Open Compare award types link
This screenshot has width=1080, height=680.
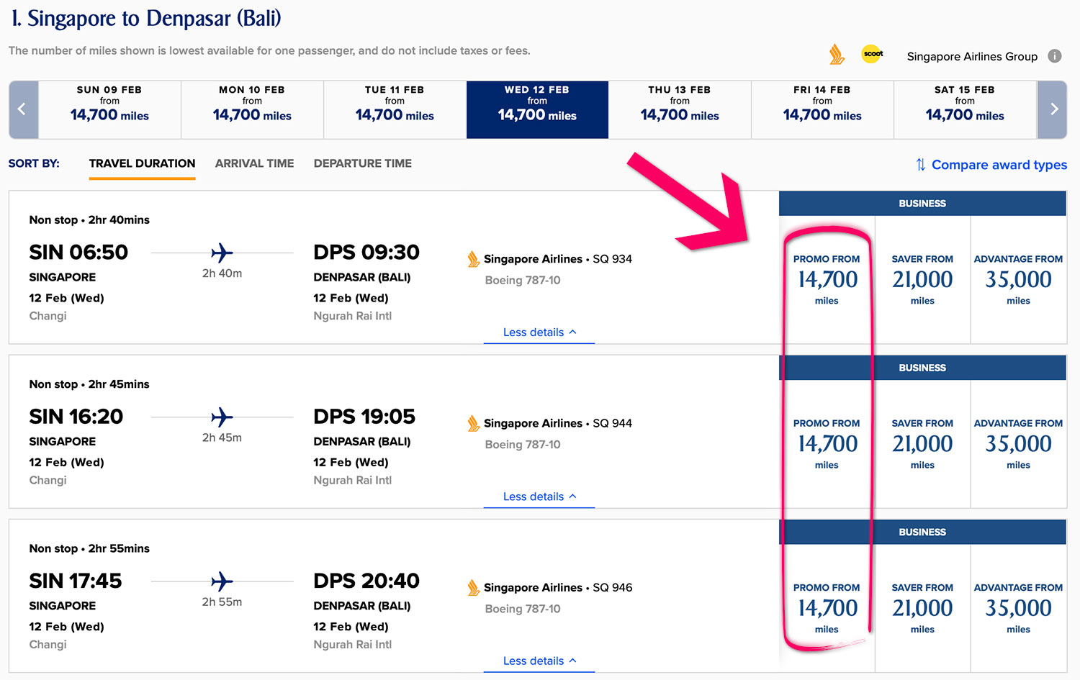click(999, 165)
